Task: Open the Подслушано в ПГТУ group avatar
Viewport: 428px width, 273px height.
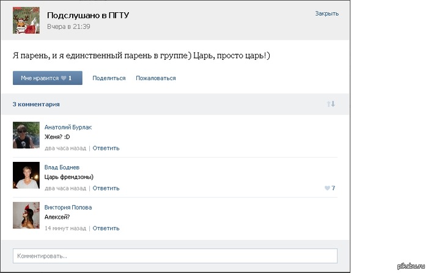Action: (x=26, y=20)
